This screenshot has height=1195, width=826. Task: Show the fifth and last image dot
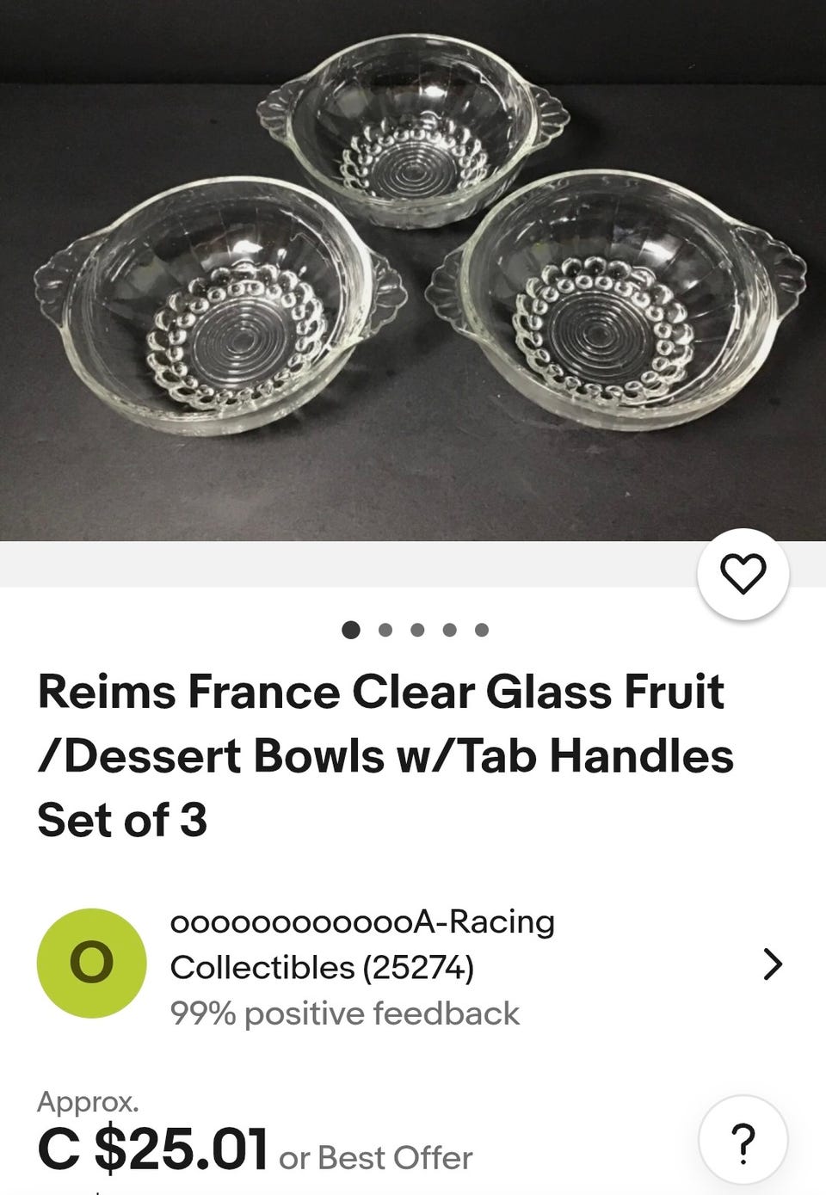tap(482, 630)
